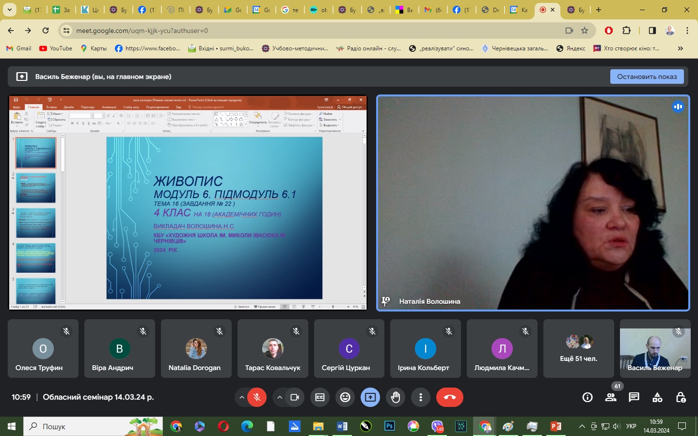Select Віра Андрич participant tile
698x436 pixels.
(120, 348)
